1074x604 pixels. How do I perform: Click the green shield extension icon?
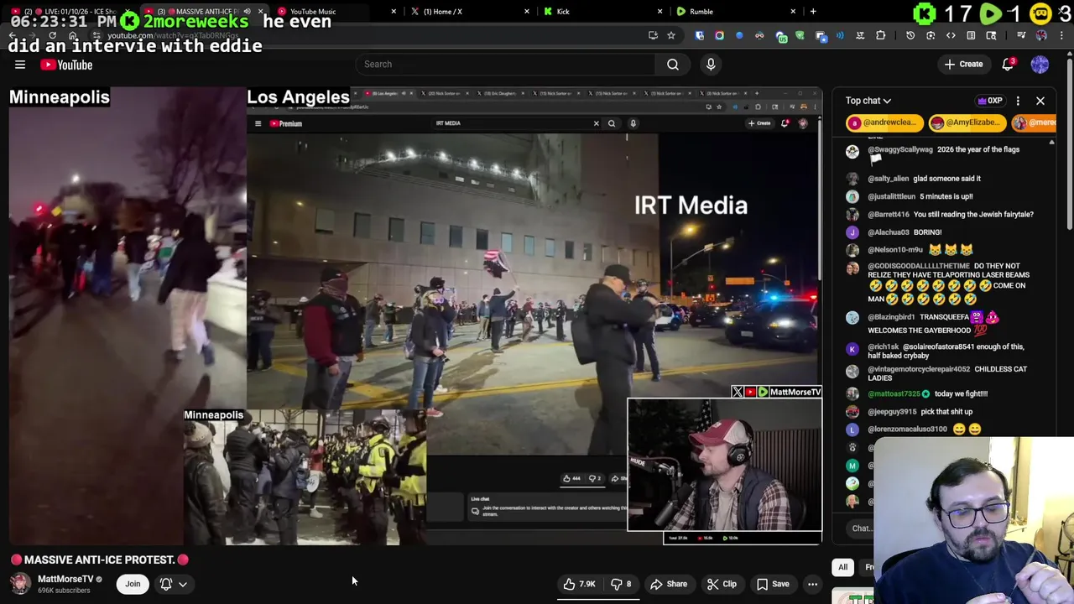[x=800, y=35]
